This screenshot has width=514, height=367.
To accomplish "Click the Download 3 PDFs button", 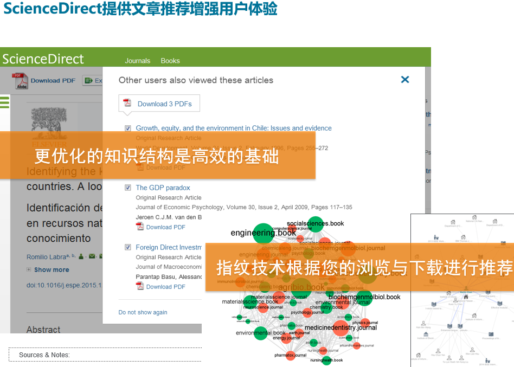I will (x=159, y=104).
